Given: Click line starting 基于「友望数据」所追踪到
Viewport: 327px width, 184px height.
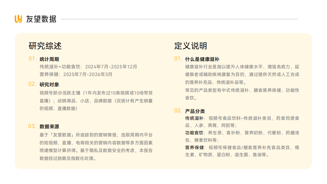Looking at the screenshot, I should [96, 135].
